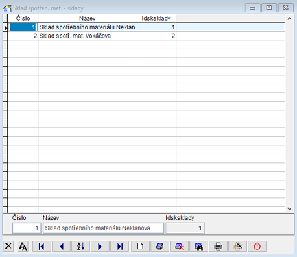This screenshot has height=257, width=297.
Task: Click row selector of second row
Action: tap(5, 36)
